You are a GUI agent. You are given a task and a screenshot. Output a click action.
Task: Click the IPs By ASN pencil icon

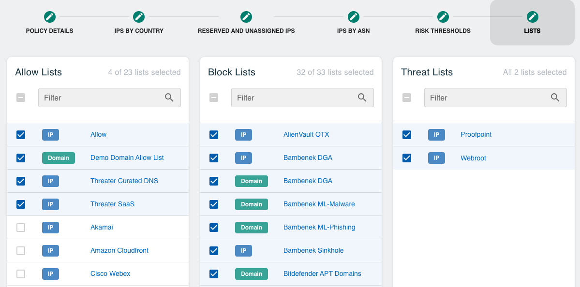(x=353, y=16)
